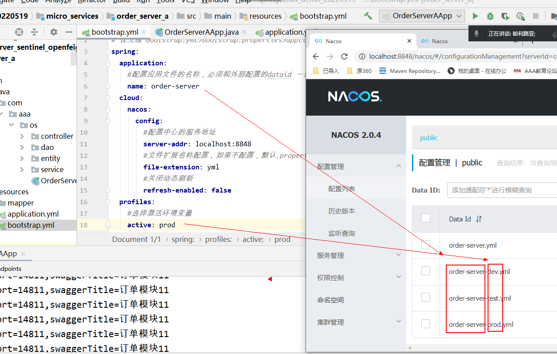
Task: Click the gray stop square icon
Action: (x=536, y=16)
